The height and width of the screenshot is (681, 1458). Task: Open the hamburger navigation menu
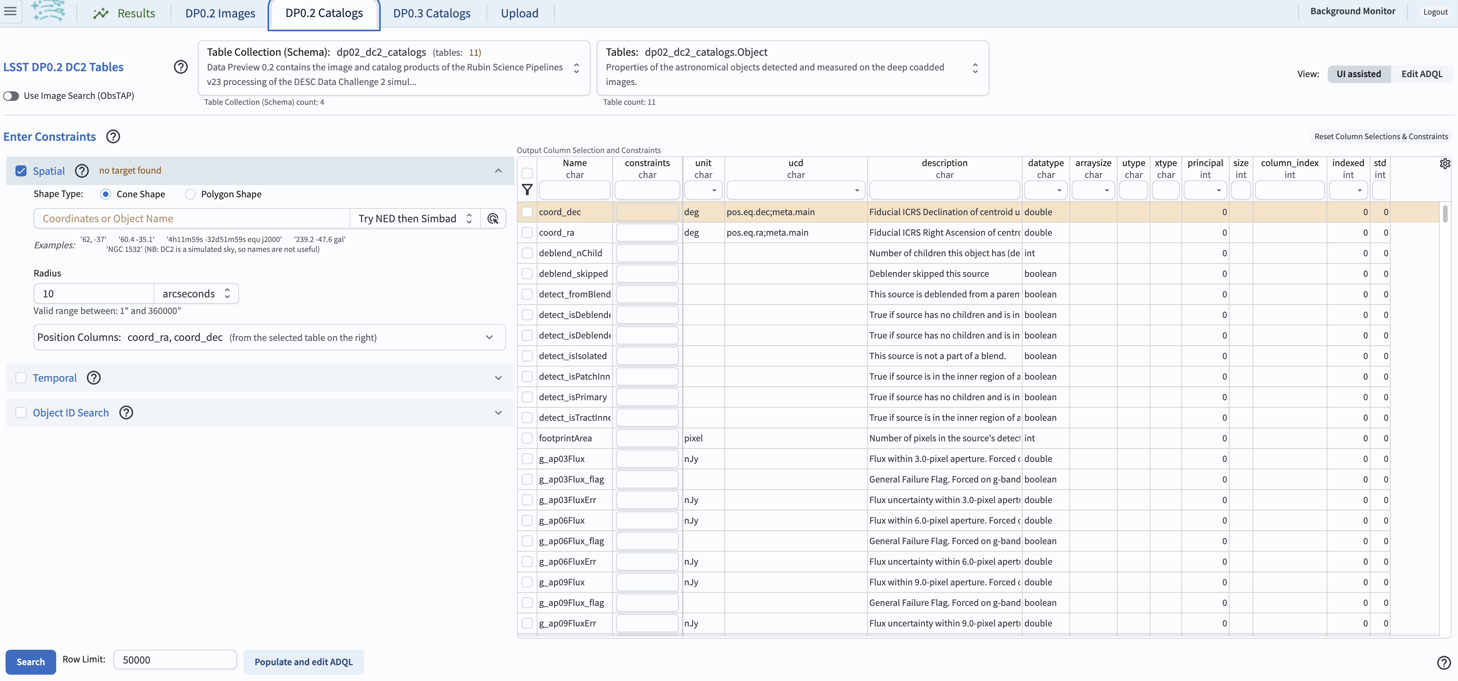(x=10, y=11)
